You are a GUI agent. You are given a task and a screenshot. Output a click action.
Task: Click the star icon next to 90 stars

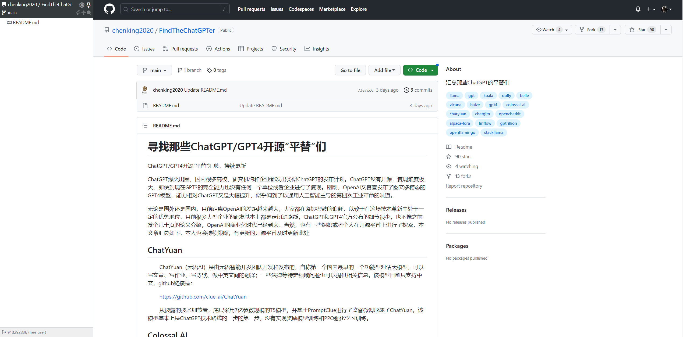coord(449,157)
